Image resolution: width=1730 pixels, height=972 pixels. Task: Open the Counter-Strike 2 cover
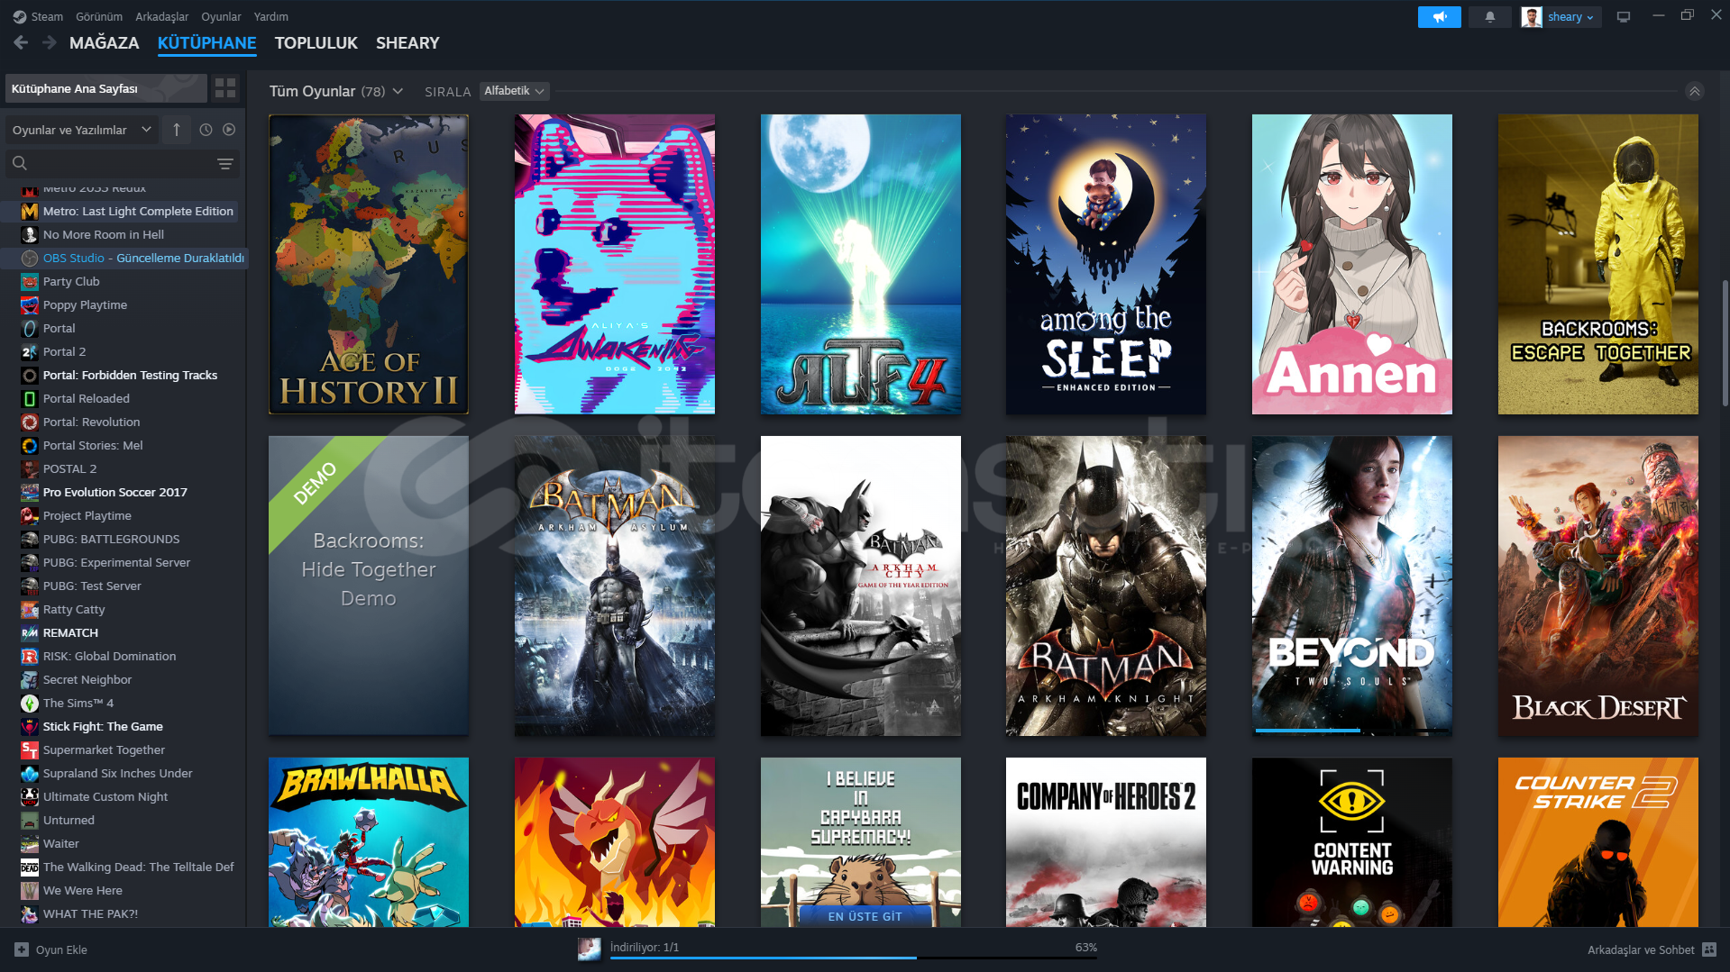coord(1597,841)
